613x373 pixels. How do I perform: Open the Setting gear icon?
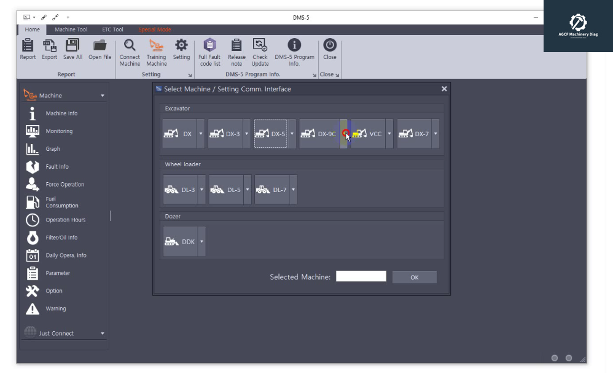point(181,45)
